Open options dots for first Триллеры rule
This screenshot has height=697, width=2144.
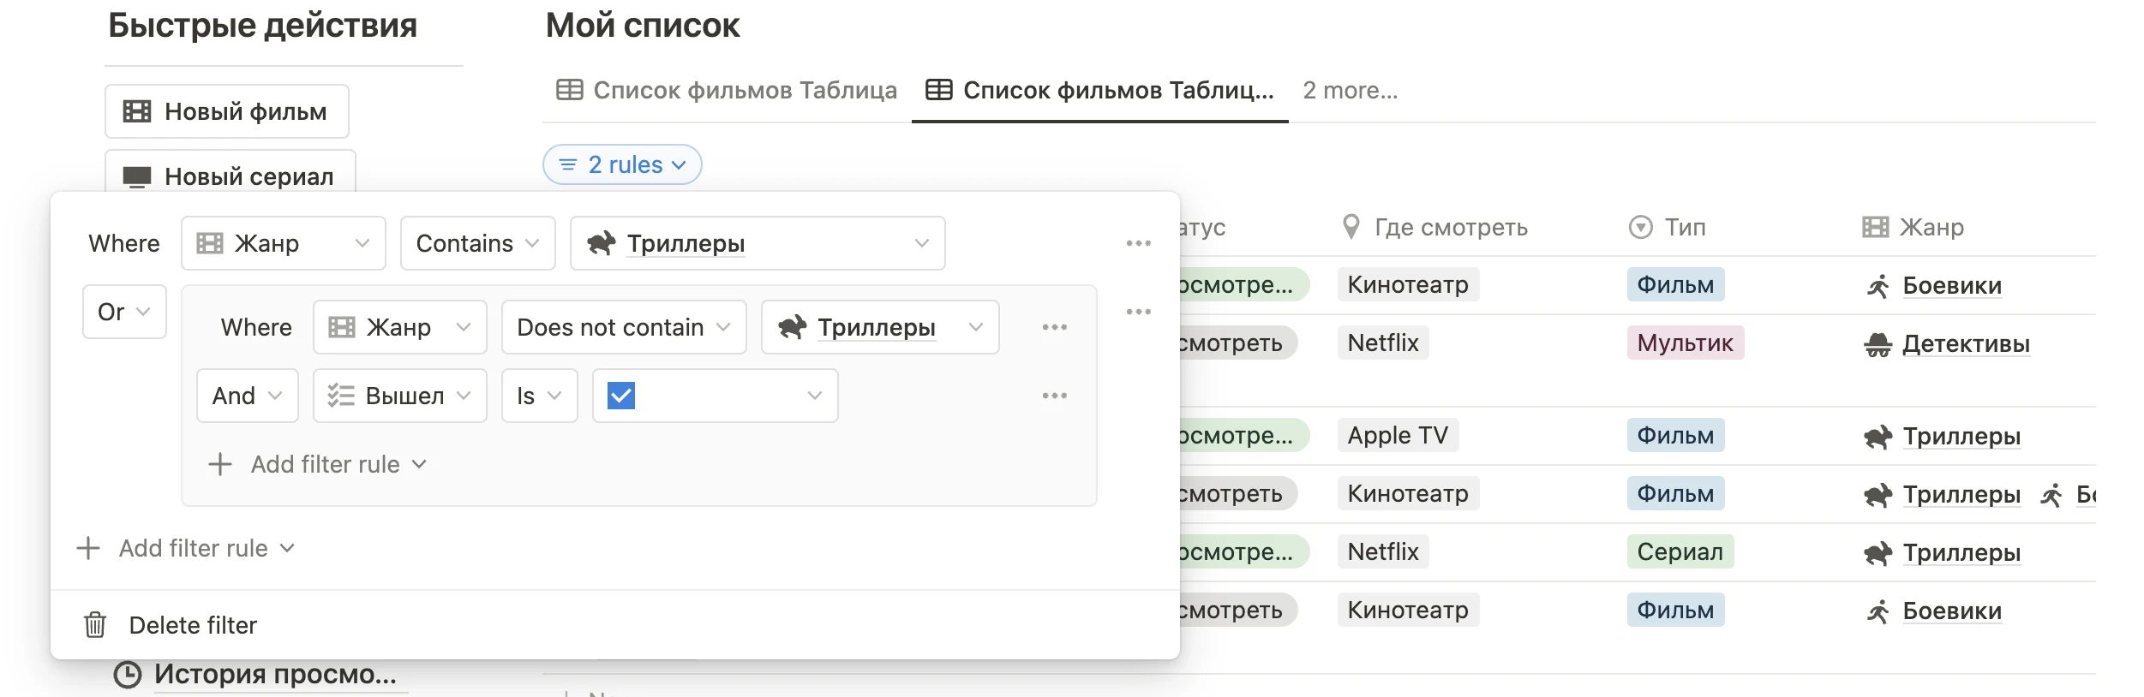point(1138,243)
